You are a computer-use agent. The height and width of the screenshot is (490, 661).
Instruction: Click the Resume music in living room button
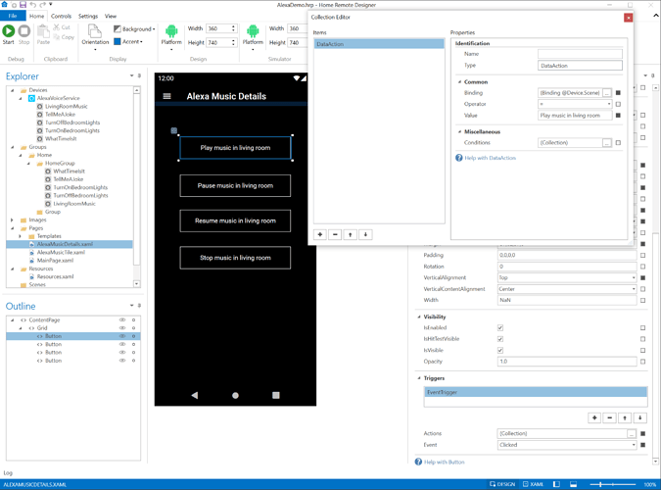[235, 220]
